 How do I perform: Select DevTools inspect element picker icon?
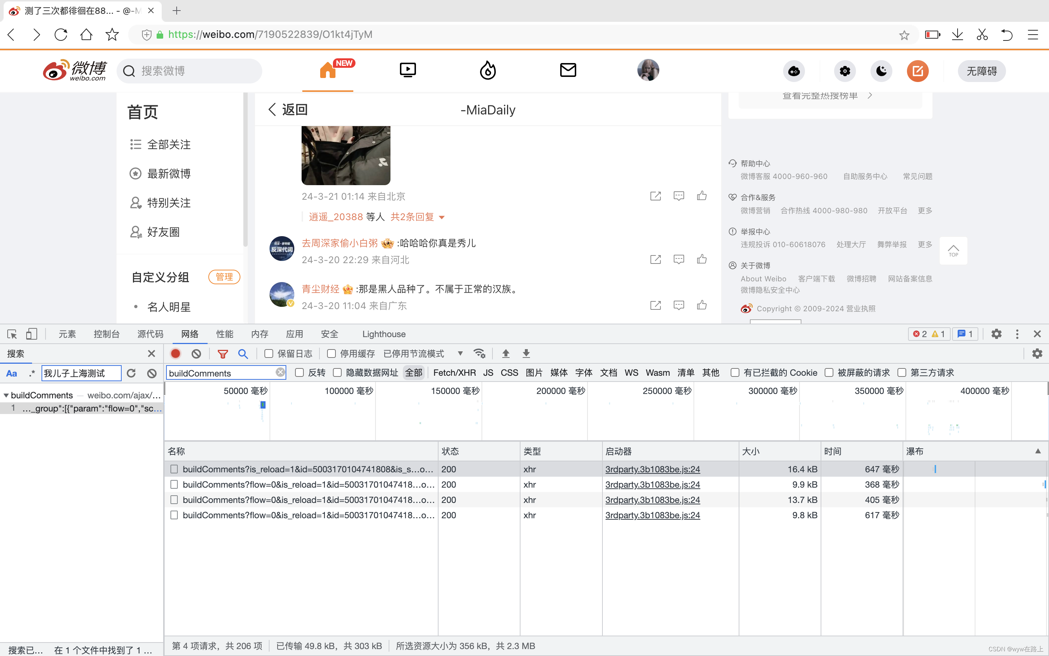pos(12,334)
